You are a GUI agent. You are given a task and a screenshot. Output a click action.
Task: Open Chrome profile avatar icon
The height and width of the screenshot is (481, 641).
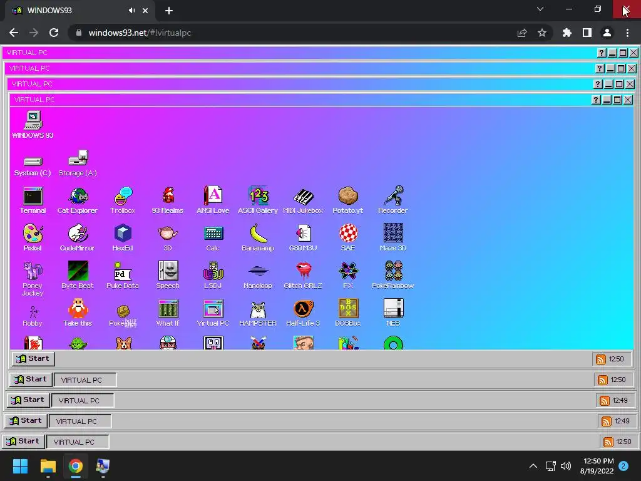[x=607, y=33]
